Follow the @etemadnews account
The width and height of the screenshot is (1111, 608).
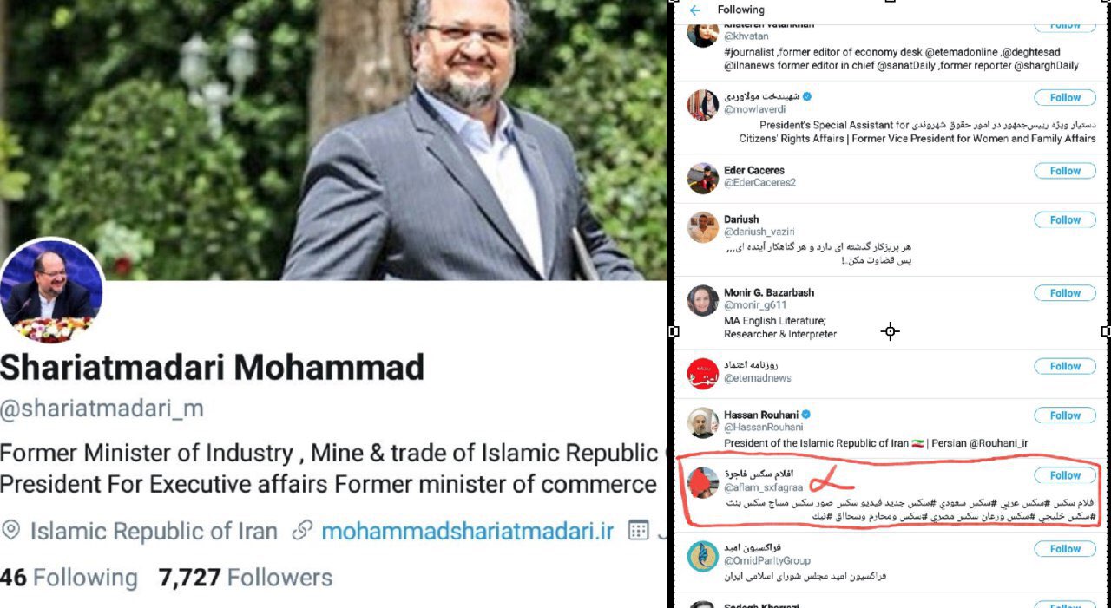(x=1064, y=366)
